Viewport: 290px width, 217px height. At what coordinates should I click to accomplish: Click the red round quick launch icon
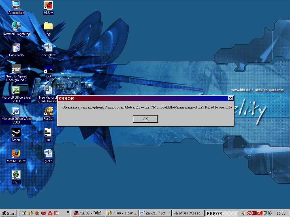coord(44,213)
